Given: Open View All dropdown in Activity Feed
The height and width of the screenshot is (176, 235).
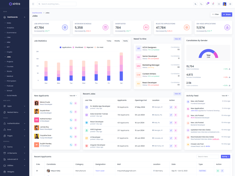Looking at the screenshot, I should [225, 96].
